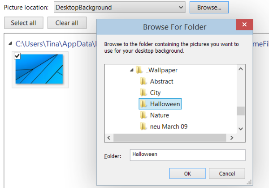Click the Cancel button
The width and height of the screenshot is (269, 188).
point(227,173)
